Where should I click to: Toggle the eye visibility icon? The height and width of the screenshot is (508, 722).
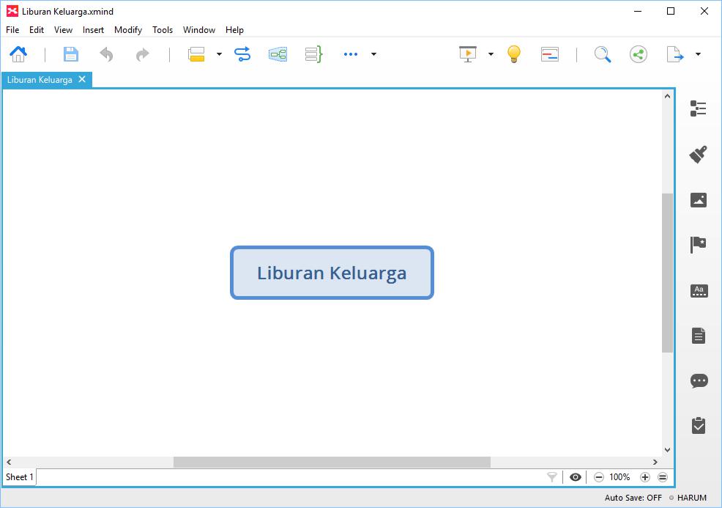tap(575, 477)
